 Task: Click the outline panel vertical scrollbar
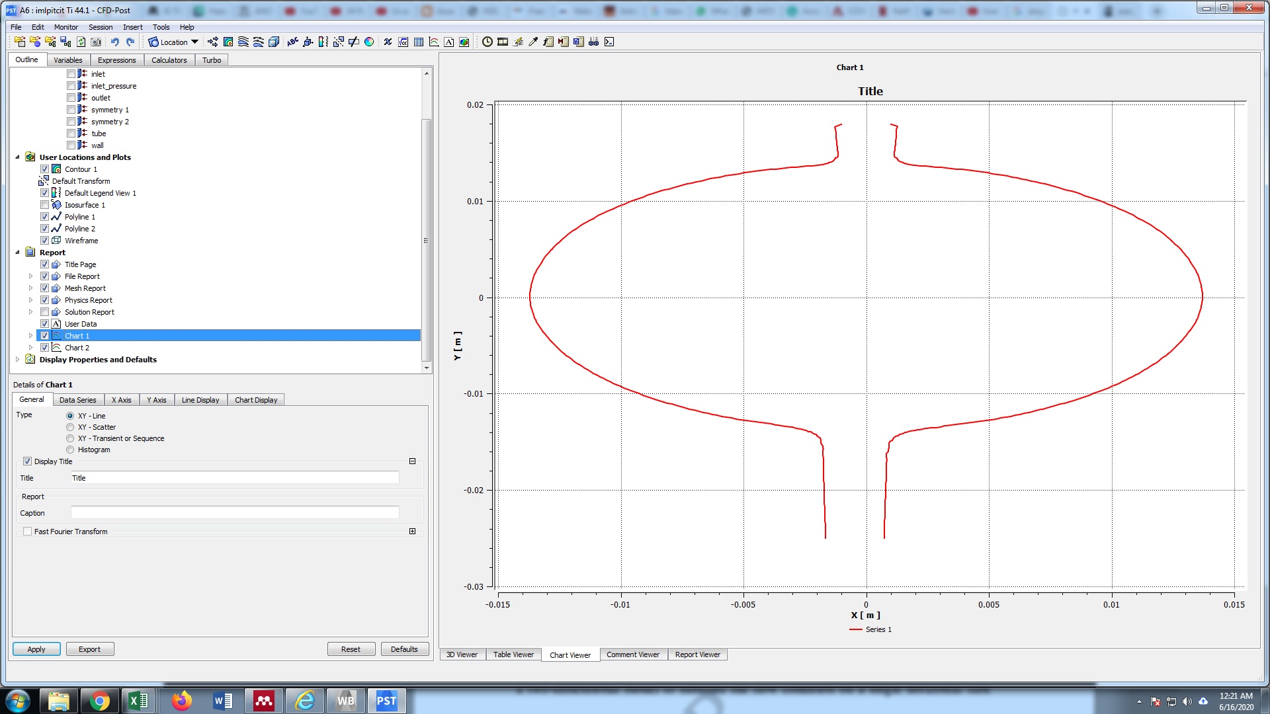tap(427, 241)
